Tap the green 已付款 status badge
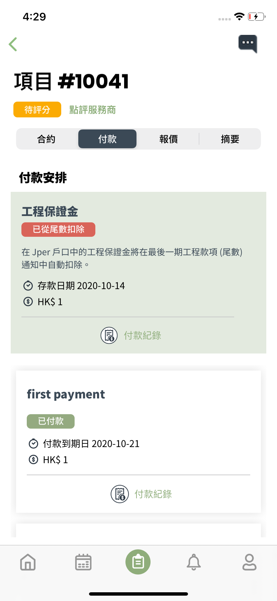 point(51,421)
